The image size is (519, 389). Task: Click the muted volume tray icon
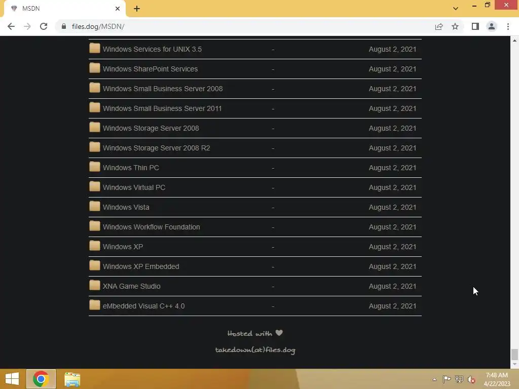[x=471, y=379]
